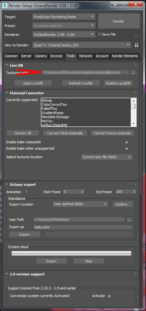Click the Octane cloud Export button
Image resolution: width=146 pixels, height=311 pixels.
(x=52, y=261)
